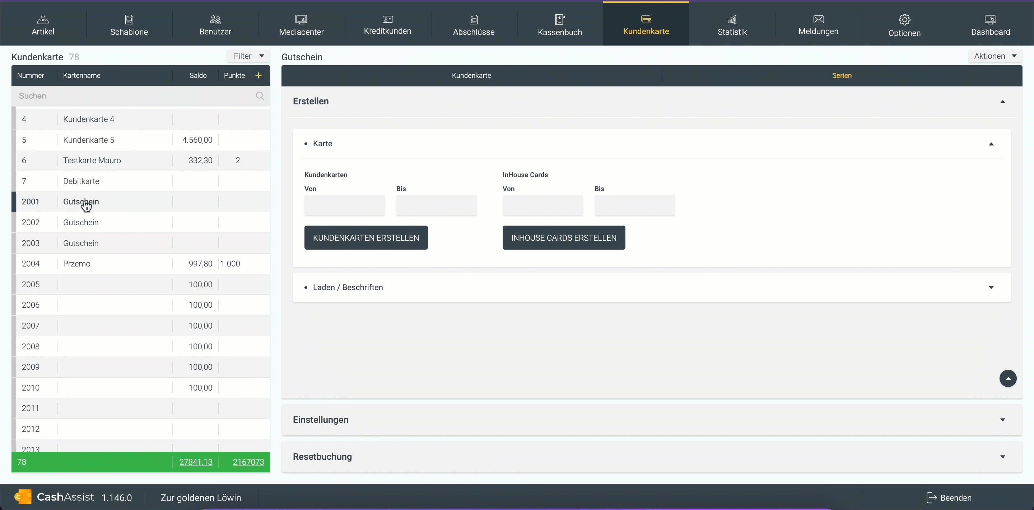
Task: Click KUNDENKARTEN ERSTELLEN button
Action: click(x=366, y=238)
